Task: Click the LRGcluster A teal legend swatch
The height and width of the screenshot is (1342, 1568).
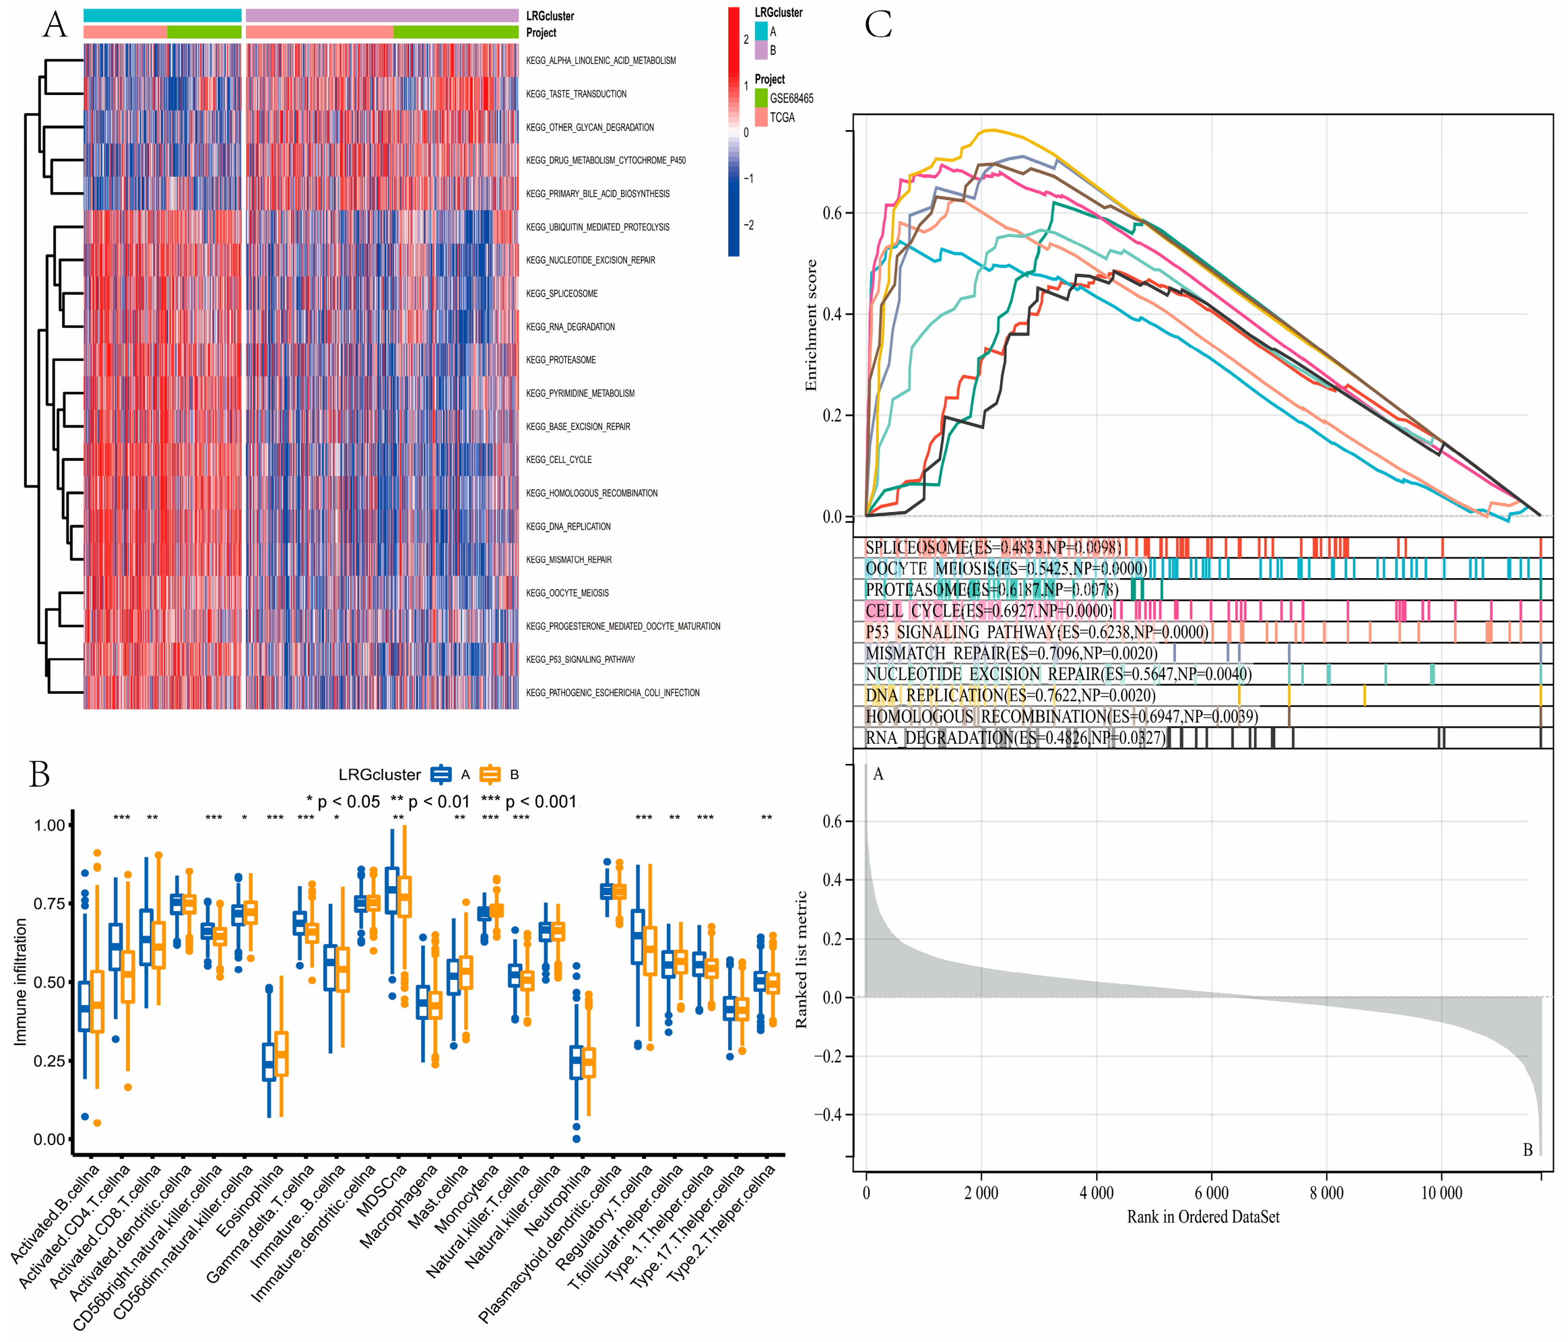Action: (x=761, y=31)
